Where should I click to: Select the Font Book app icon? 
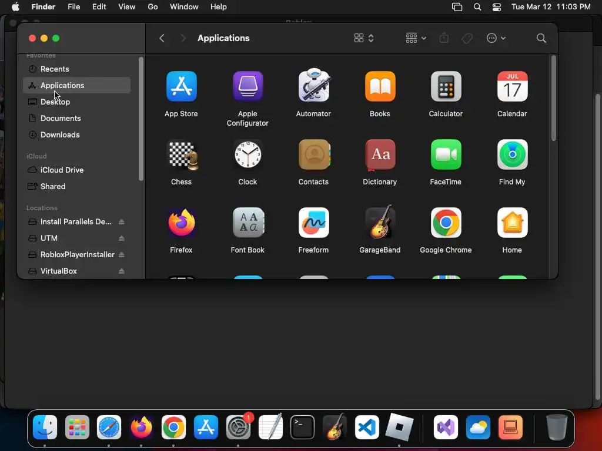(x=248, y=223)
